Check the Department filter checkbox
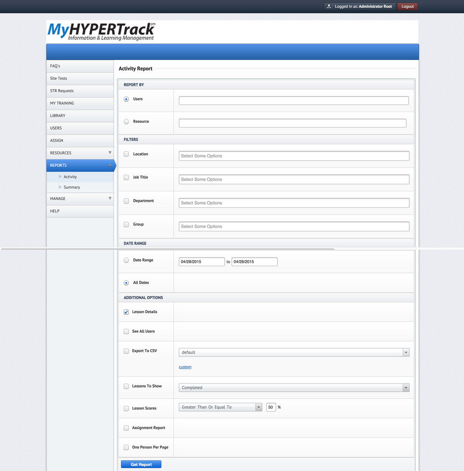This screenshot has width=464, height=471. [x=126, y=200]
